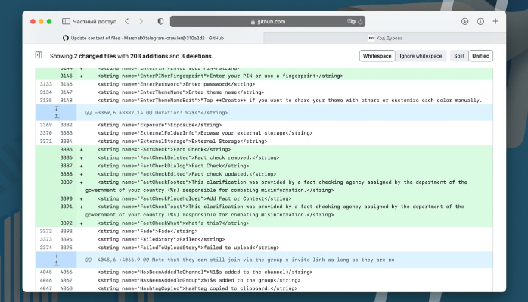Click the FailedToUploadStory string line
528x302 pixels.
pos(188,248)
